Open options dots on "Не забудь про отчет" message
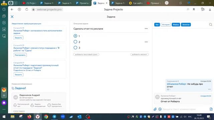Screen dimensions: 214x120 click(x=209, y=89)
